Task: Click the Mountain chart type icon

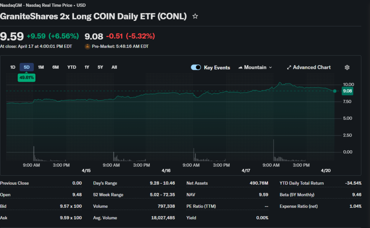Action: coord(240,67)
